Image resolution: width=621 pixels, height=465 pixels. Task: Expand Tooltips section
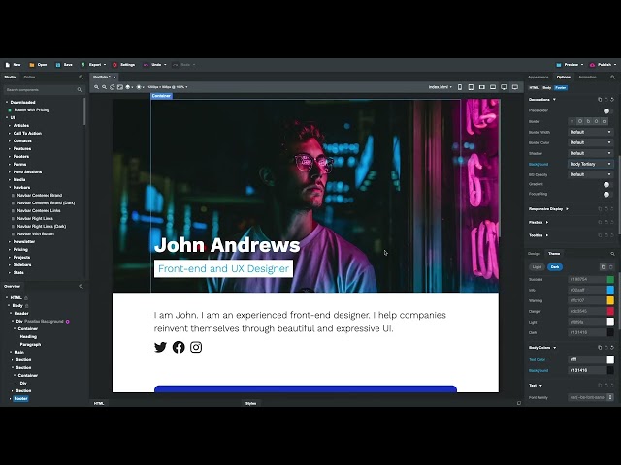(x=539, y=235)
